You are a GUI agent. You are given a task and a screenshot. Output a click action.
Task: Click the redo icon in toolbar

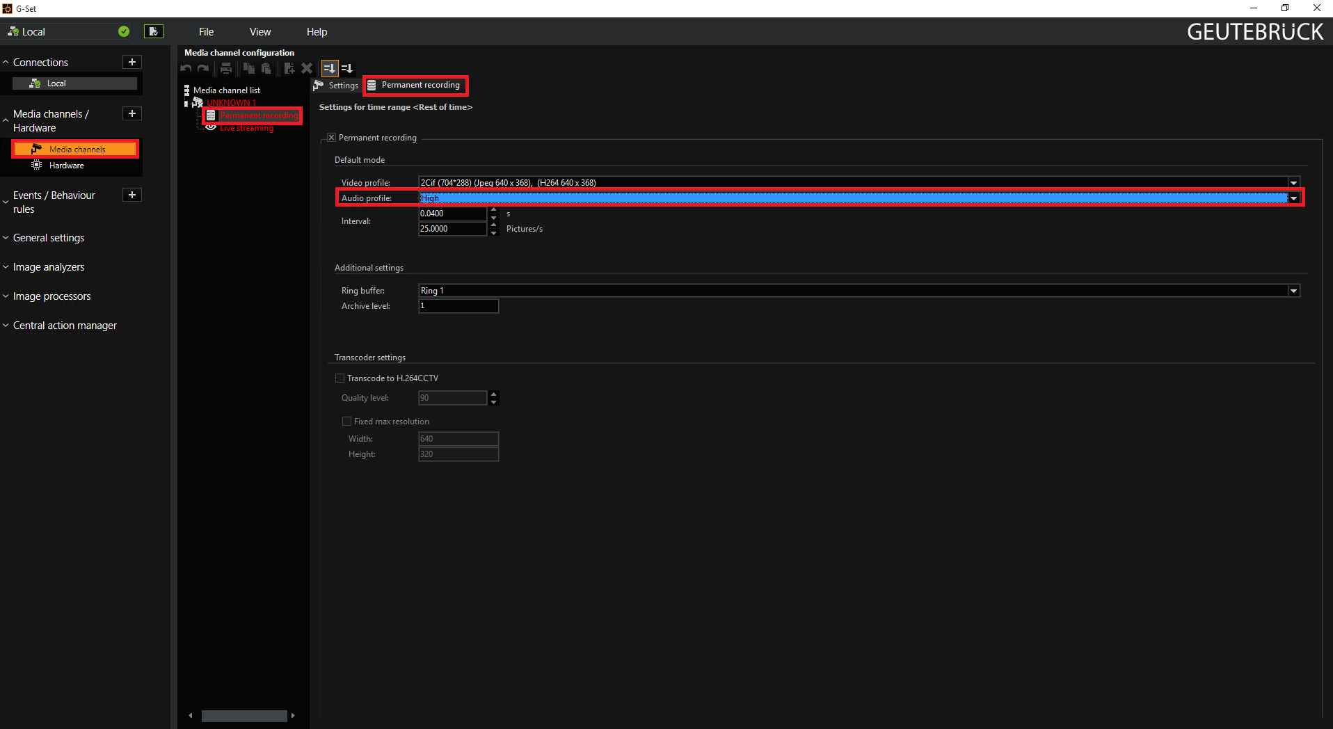tap(203, 68)
